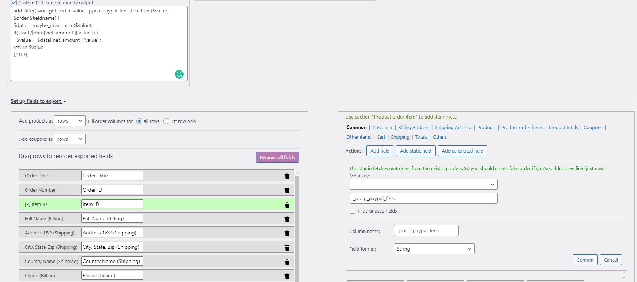Screen dimensions: 637x282
Task: Click the Add calculated field button
Action: (463, 151)
